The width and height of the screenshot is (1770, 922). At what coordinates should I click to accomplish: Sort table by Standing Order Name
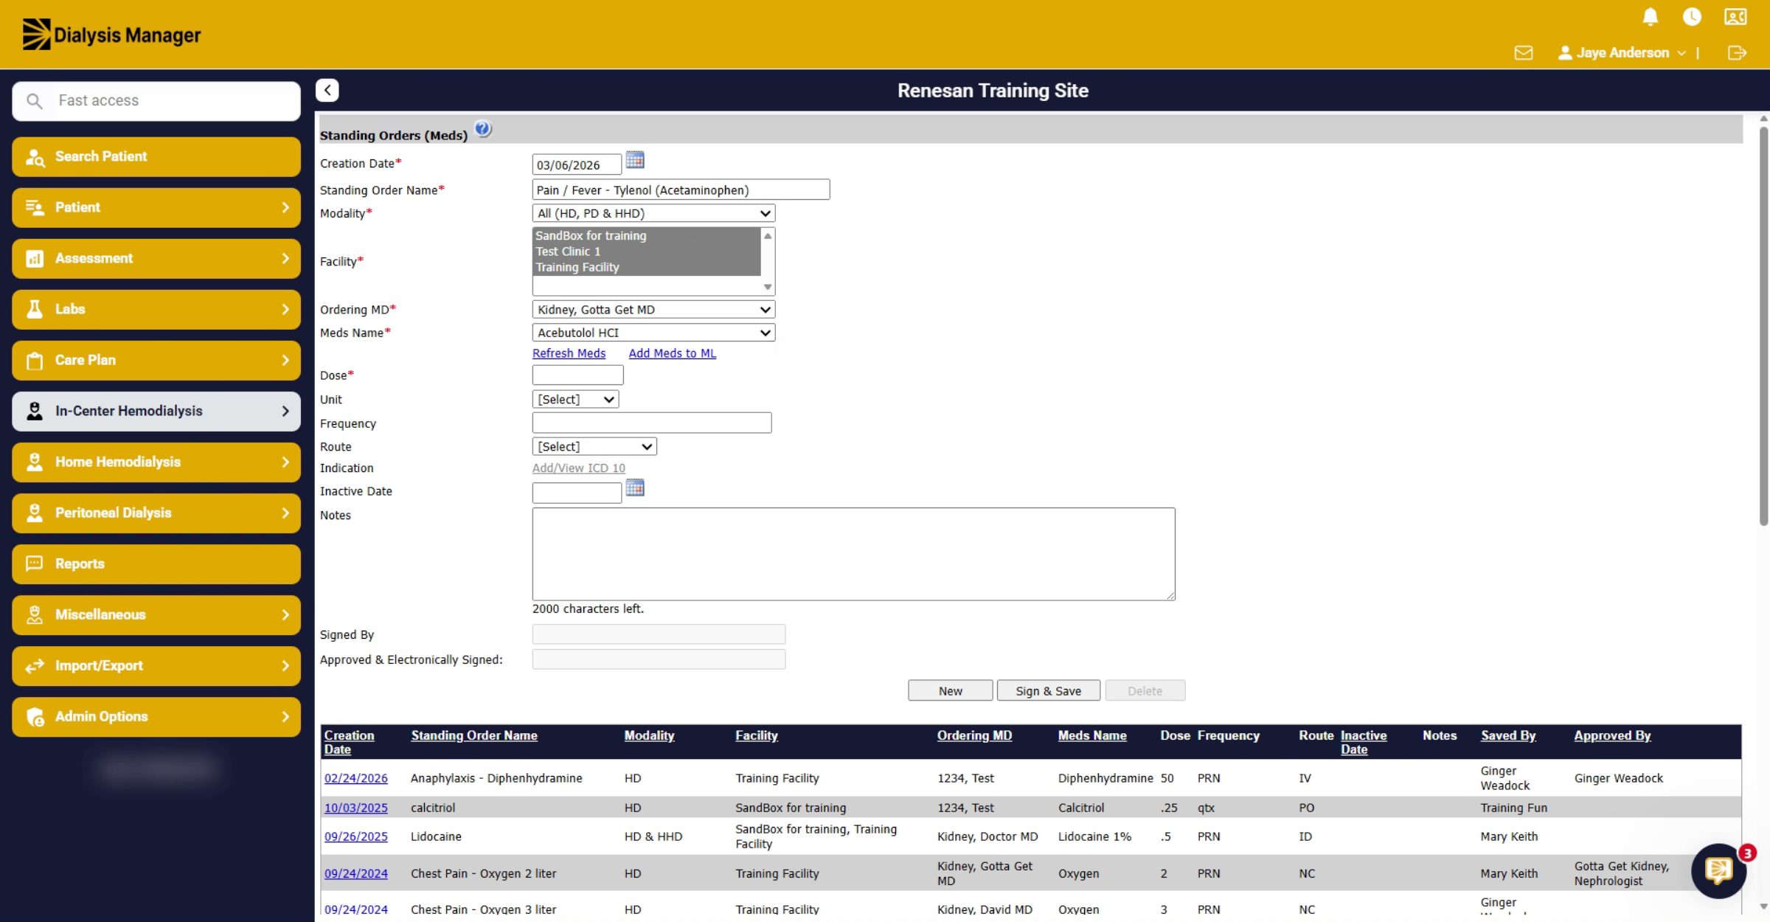tap(474, 736)
